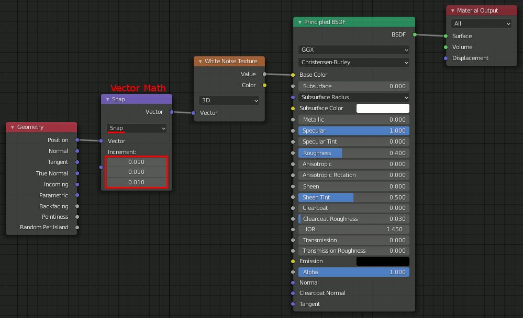Click the IOR value field 1.450
The image size is (523, 318).
pyautogui.click(x=354, y=230)
